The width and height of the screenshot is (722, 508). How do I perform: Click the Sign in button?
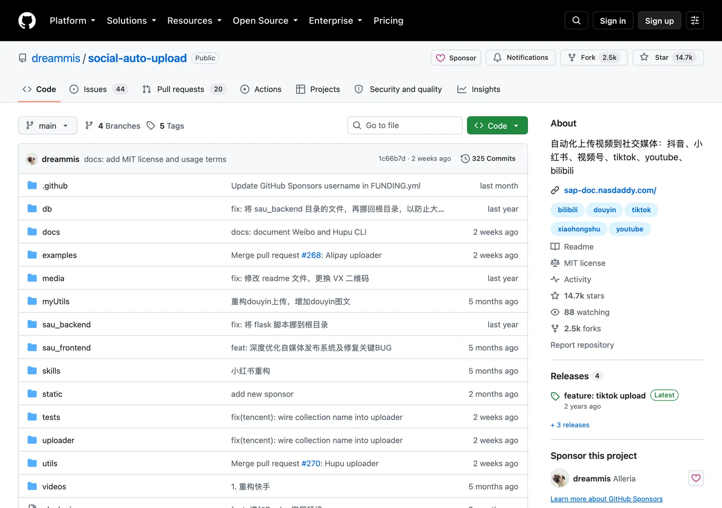coord(613,21)
